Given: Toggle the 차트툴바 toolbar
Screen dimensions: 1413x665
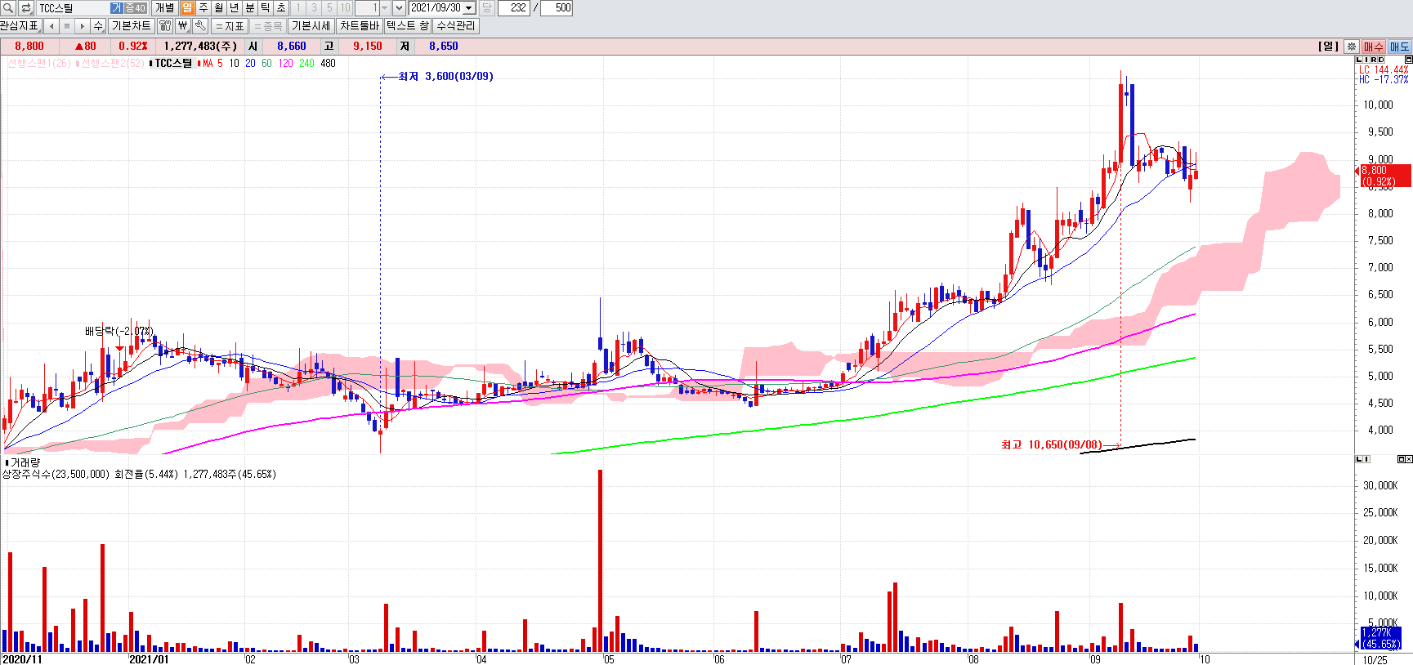Looking at the screenshot, I should [x=360, y=25].
